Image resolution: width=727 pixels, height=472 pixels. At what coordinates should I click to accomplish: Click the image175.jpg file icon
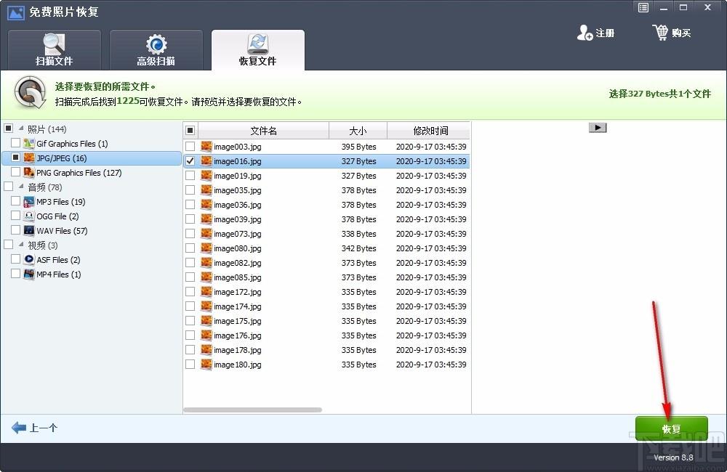(x=206, y=320)
